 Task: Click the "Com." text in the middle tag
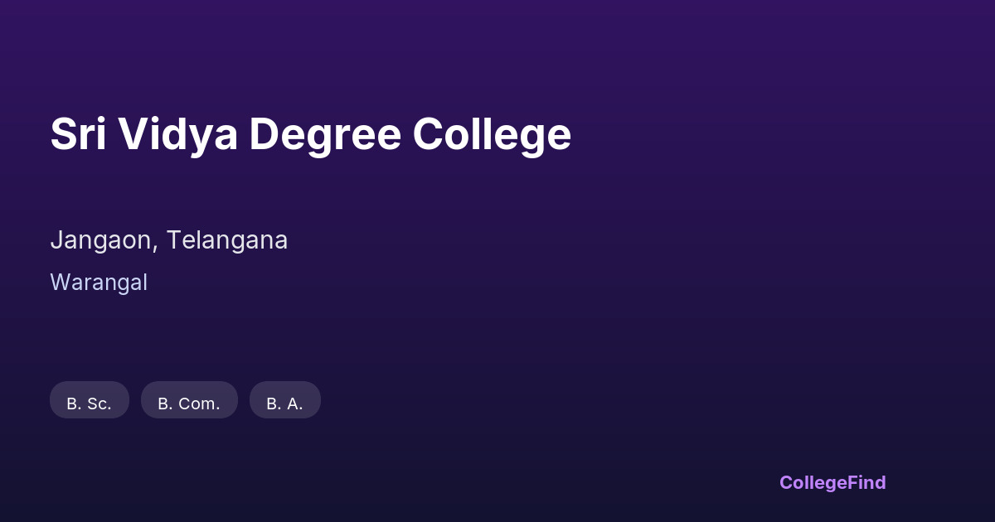tap(199, 404)
